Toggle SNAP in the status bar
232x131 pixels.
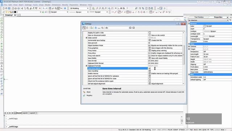pos(154,130)
